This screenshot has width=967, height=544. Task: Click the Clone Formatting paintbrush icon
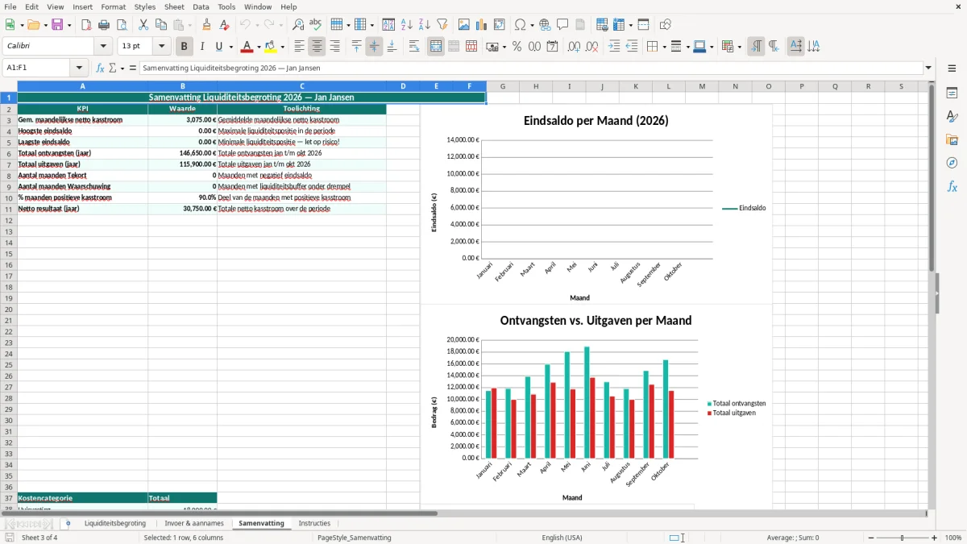[x=206, y=25]
